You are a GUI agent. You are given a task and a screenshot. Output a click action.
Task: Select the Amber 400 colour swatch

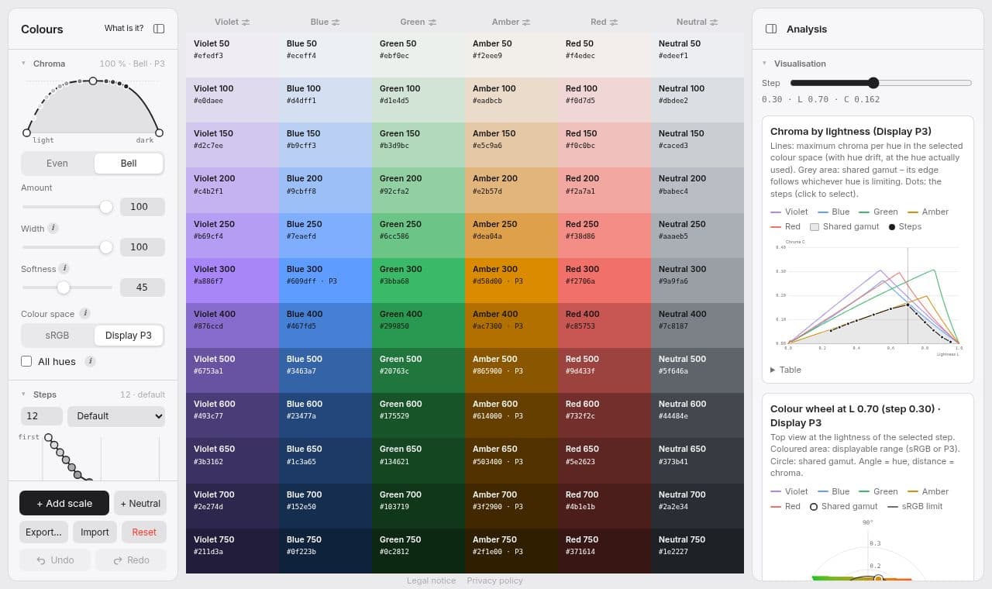click(511, 325)
